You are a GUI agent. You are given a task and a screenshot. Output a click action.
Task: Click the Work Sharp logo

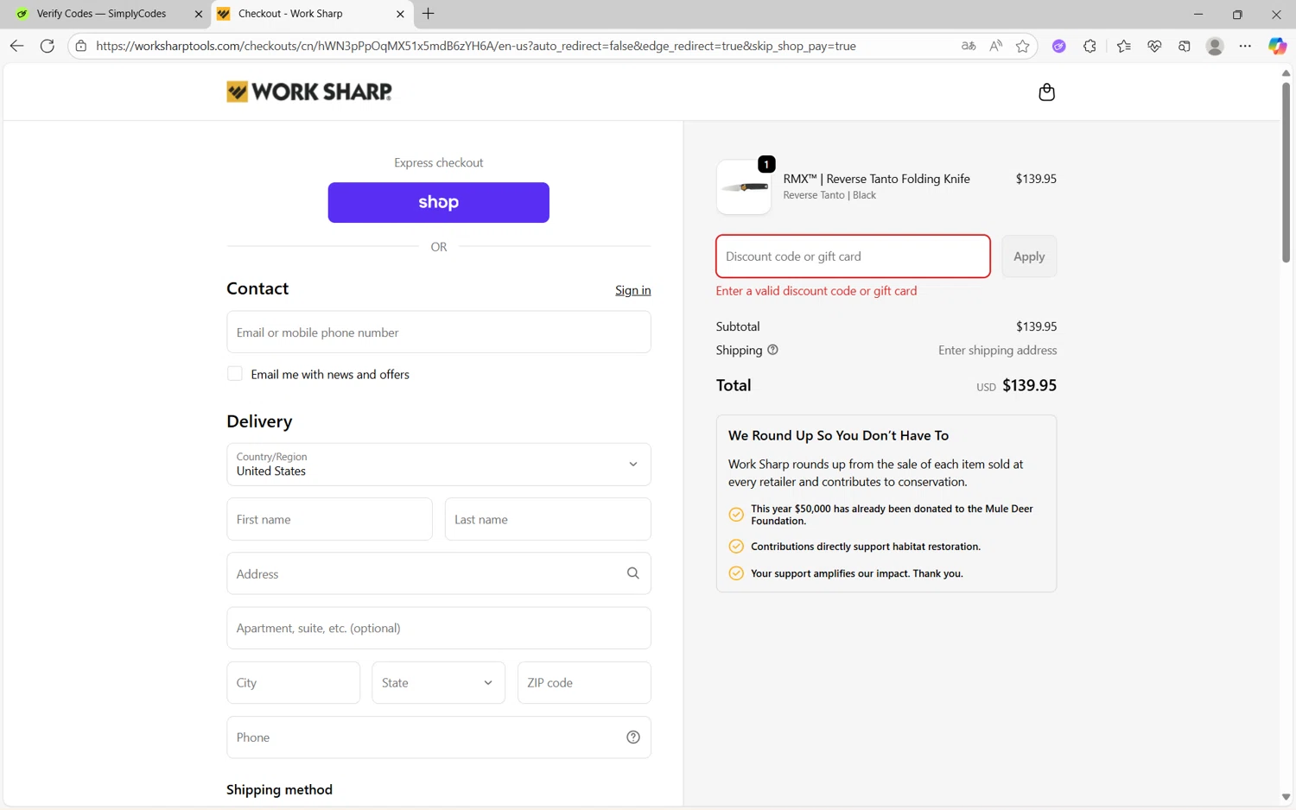(x=309, y=92)
